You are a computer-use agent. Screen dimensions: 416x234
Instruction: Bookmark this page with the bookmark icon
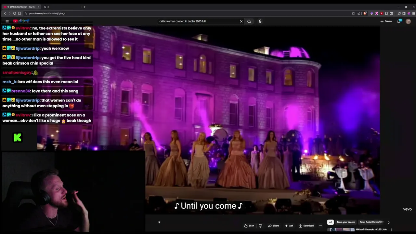(19, 13)
